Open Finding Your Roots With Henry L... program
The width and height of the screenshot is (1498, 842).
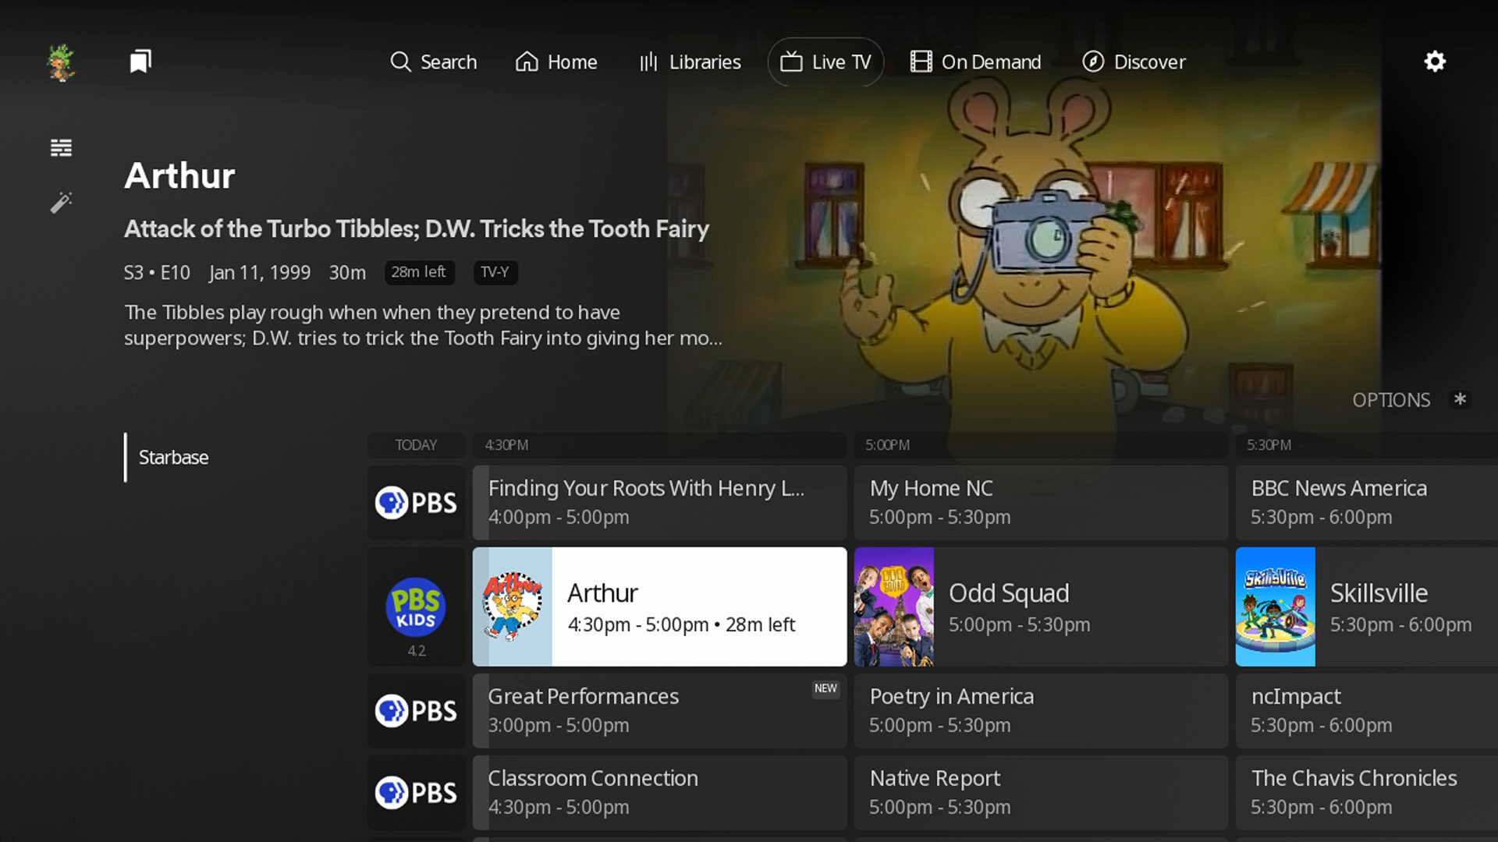click(x=660, y=503)
